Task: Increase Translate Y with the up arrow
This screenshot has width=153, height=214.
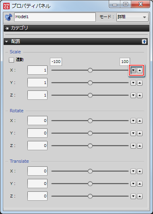Action: click(140, 184)
